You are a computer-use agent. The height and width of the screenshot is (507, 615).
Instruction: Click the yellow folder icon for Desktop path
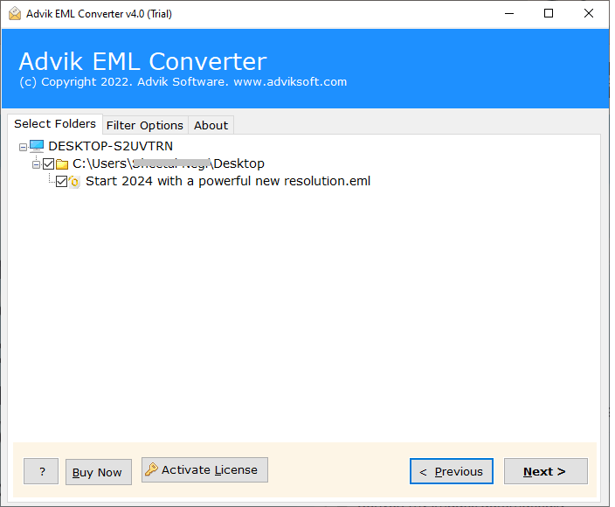(62, 164)
